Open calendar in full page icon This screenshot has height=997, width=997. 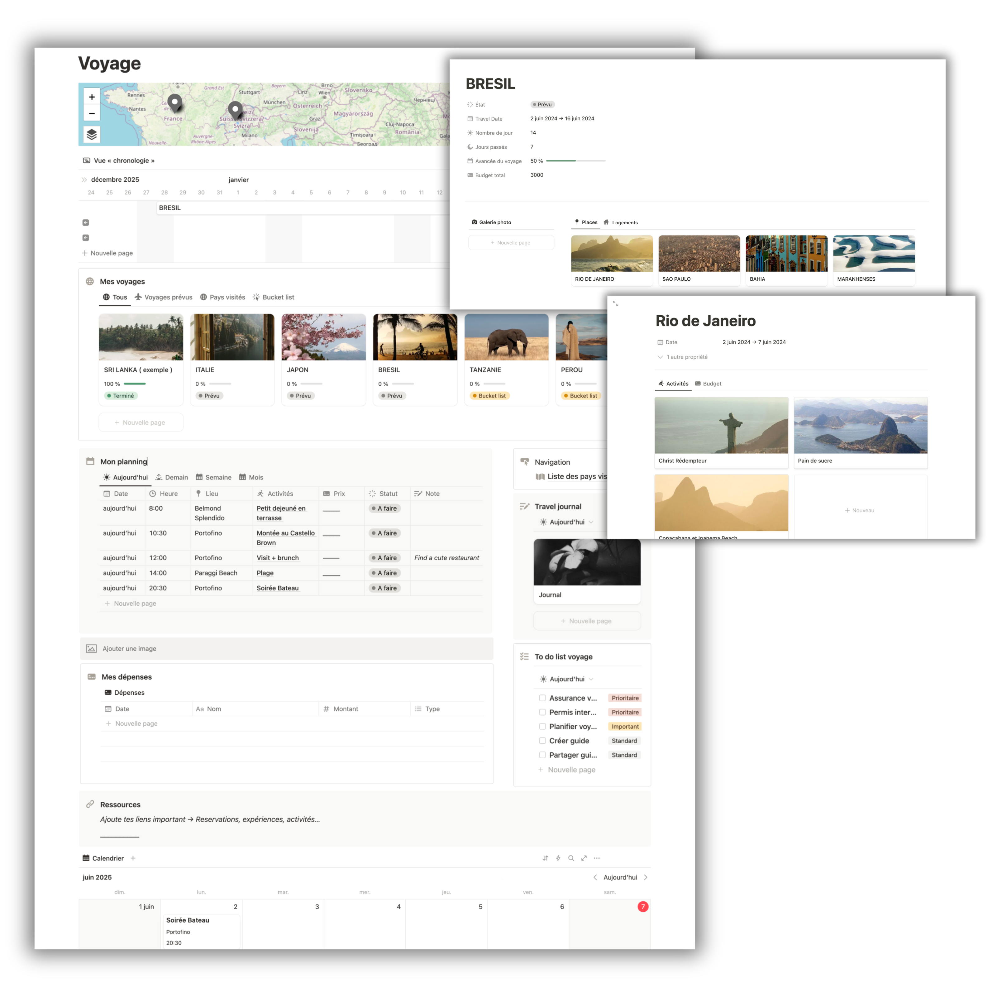coord(584,858)
